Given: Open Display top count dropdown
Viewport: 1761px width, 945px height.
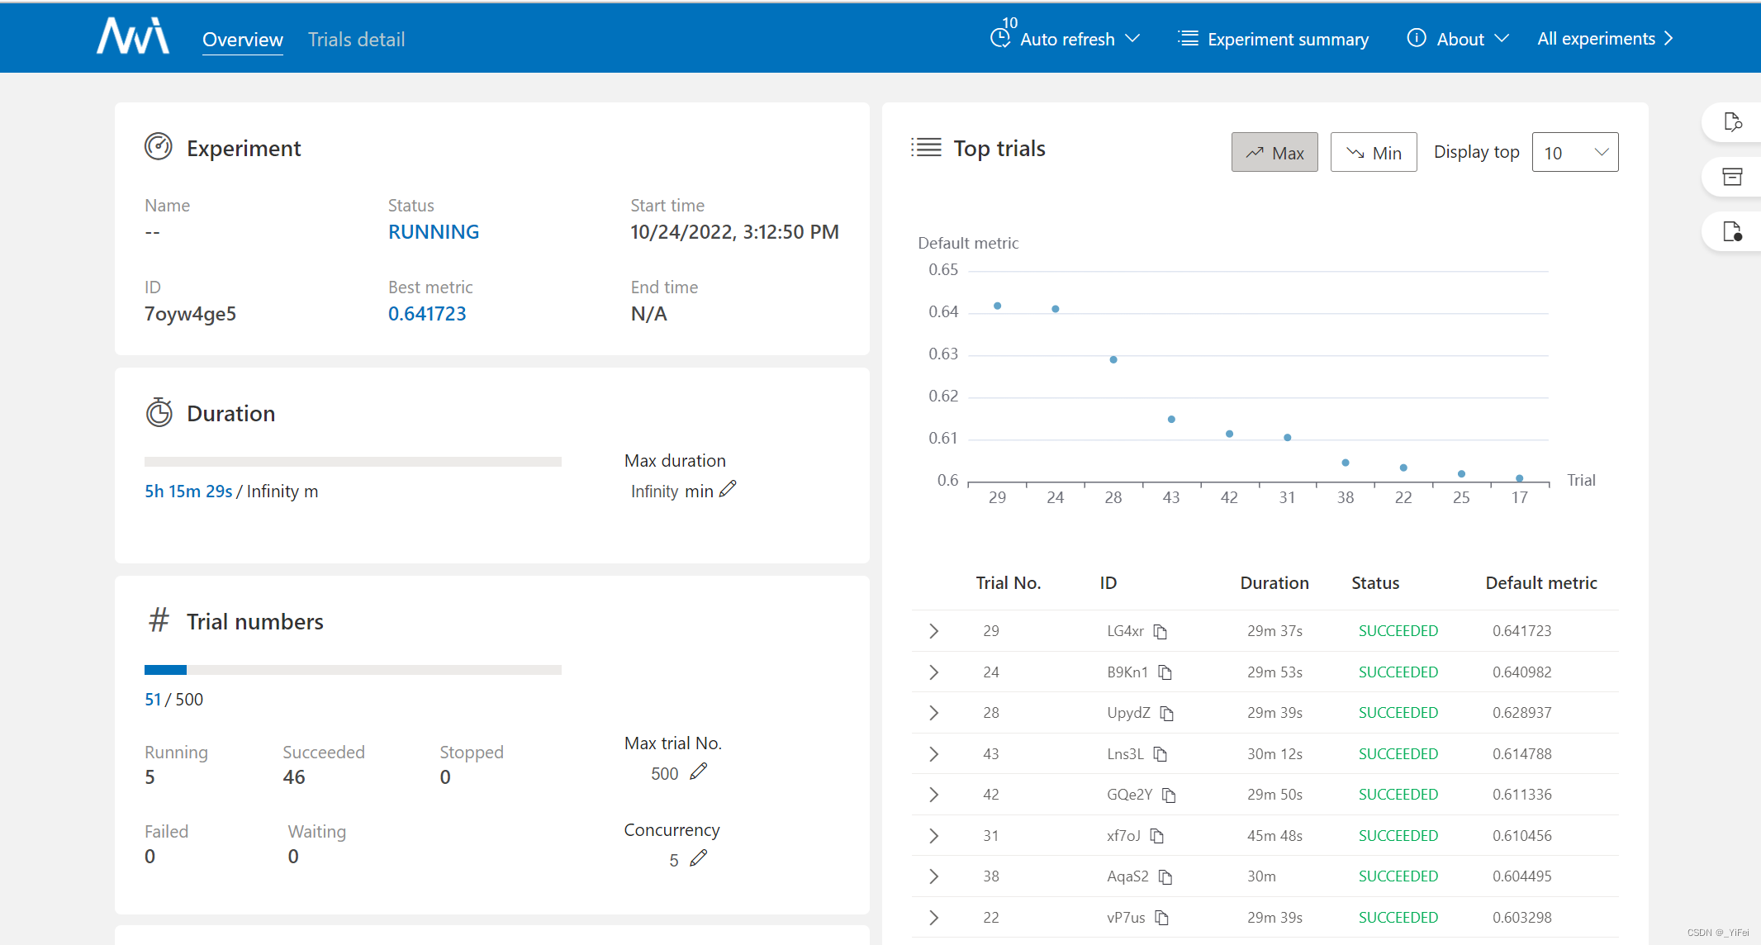Looking at the screenshot, I should [1574, 153].
